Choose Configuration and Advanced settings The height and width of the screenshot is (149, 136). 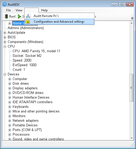click(x=59, y=22)
